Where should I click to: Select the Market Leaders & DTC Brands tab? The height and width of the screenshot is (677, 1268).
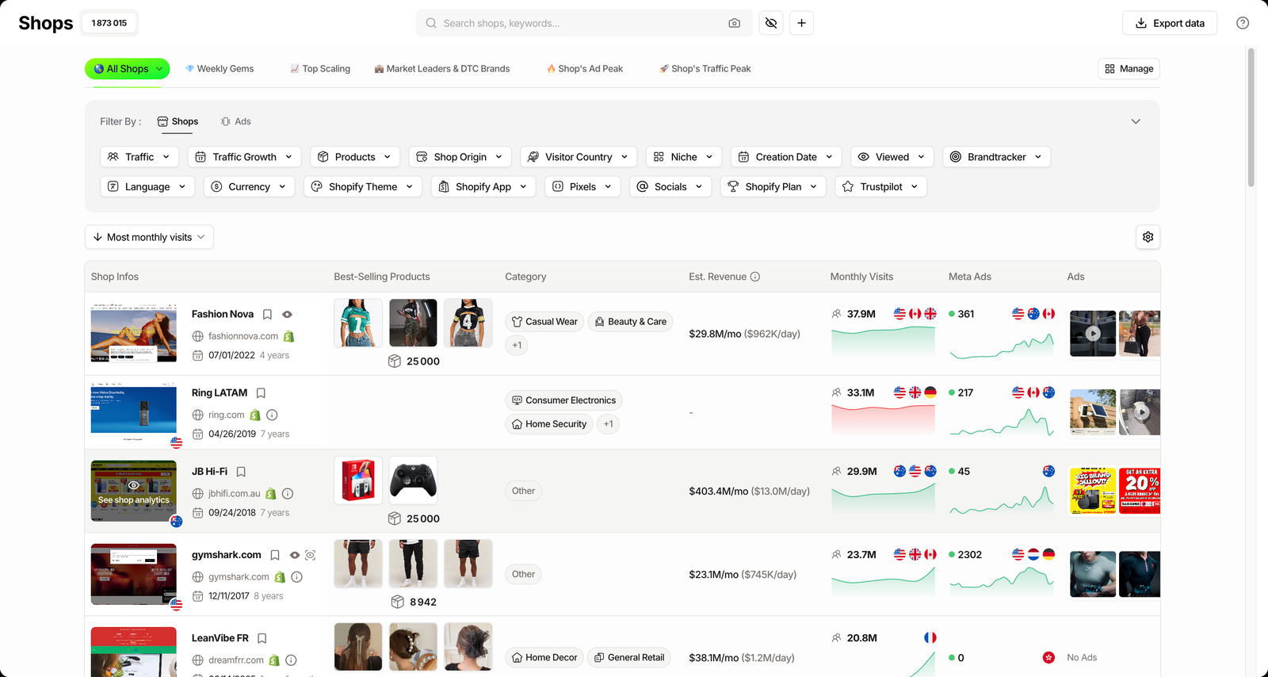coord(442,69)
